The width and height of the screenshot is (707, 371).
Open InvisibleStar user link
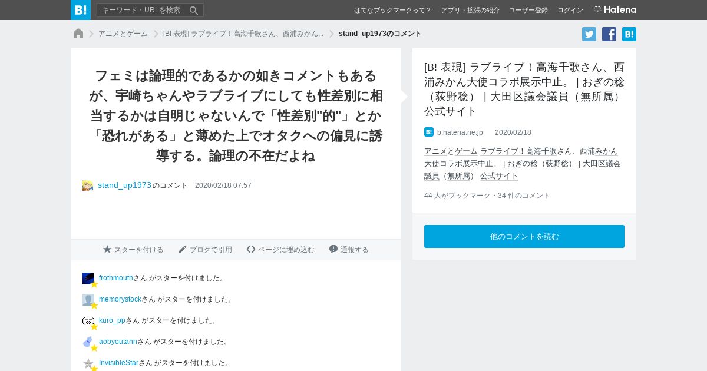click(x=118, y=363)
